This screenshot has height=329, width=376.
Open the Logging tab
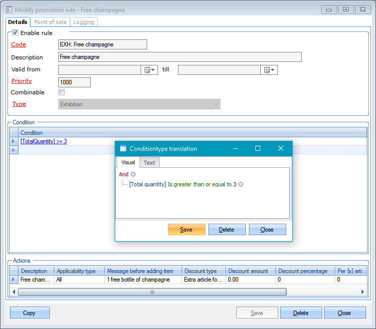pos(83,22)
